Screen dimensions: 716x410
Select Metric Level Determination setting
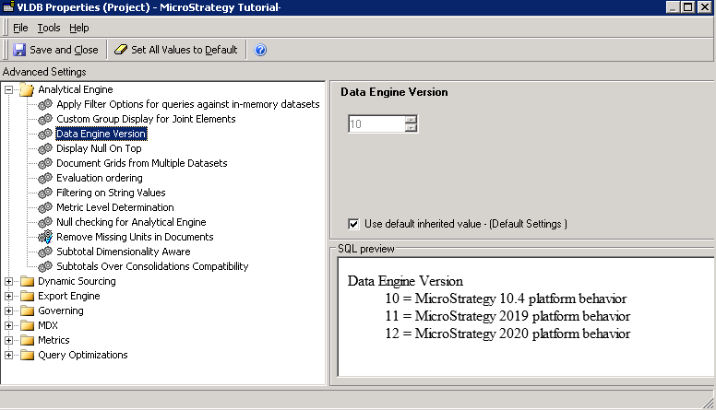(115, 207)
